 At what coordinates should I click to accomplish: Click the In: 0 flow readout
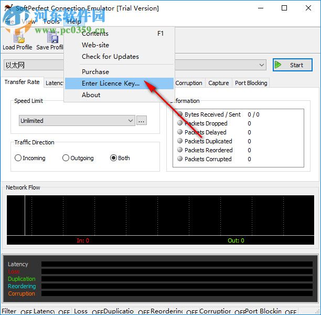click(83, 240)
